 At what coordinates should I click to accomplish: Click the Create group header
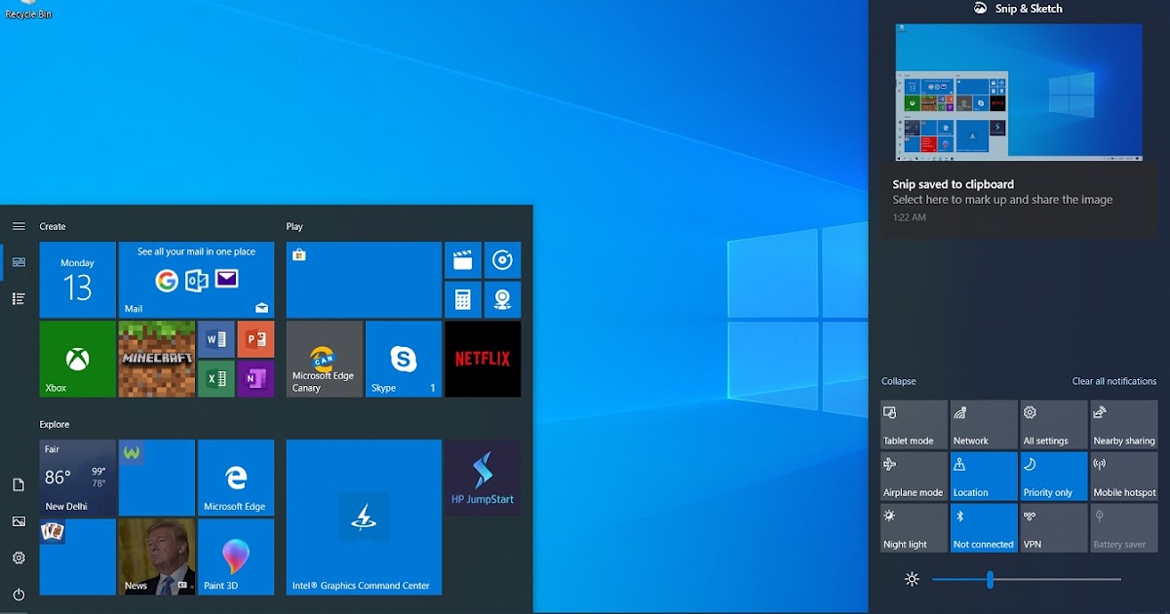click(x=53, y=226)
